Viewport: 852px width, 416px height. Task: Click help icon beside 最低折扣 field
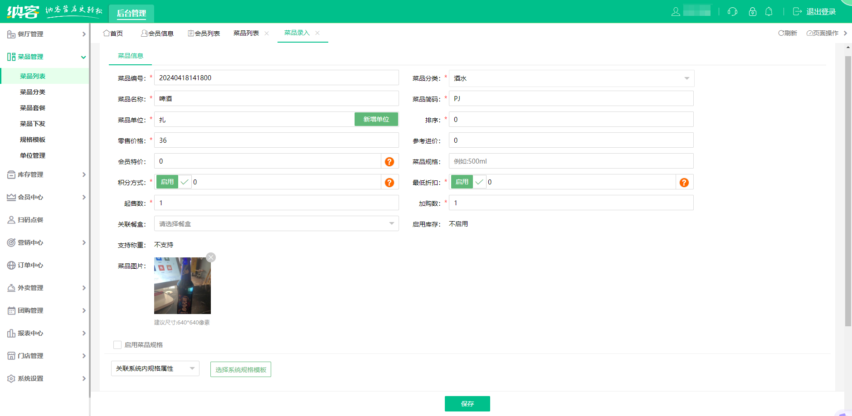pyautogui.click(x=684, y=183)
